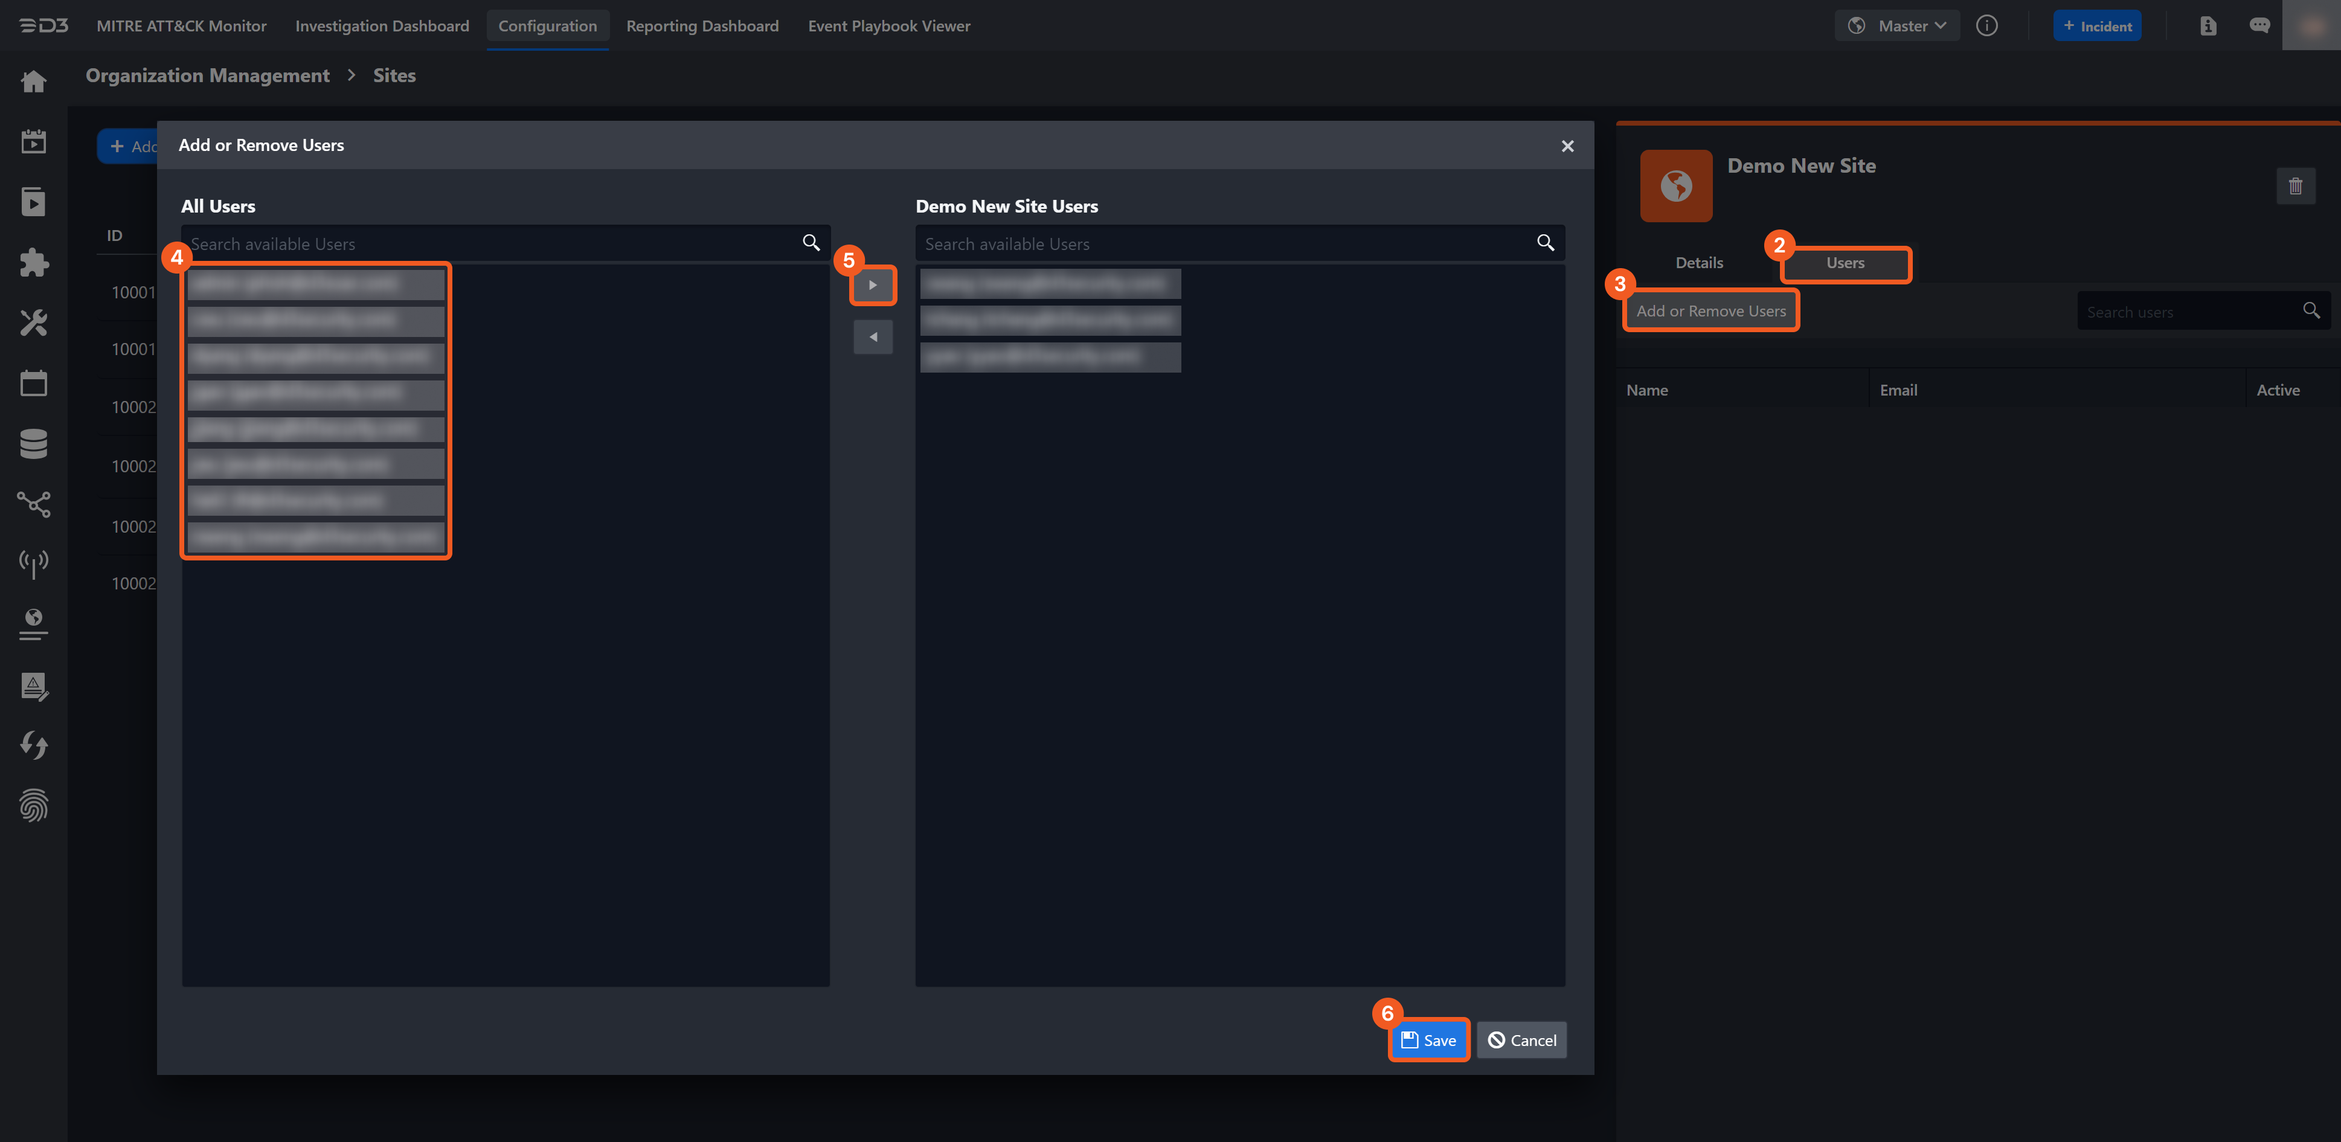The image size is (2341, 1142).
Task: Select the Users tab
Action: point(1845,263)
